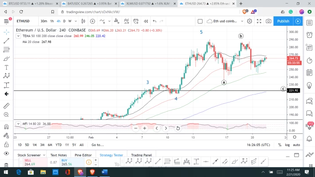Select the Text annotation tool
The height and width of the screenshot is (177, 315).
pos(6,67)
